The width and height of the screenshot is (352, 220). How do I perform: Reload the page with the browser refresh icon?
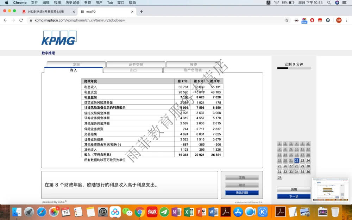tap(21, 20)
